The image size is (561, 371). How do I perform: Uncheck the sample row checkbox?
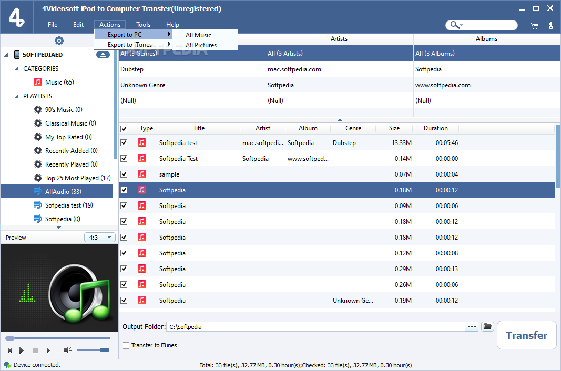(x=124, y=174)
